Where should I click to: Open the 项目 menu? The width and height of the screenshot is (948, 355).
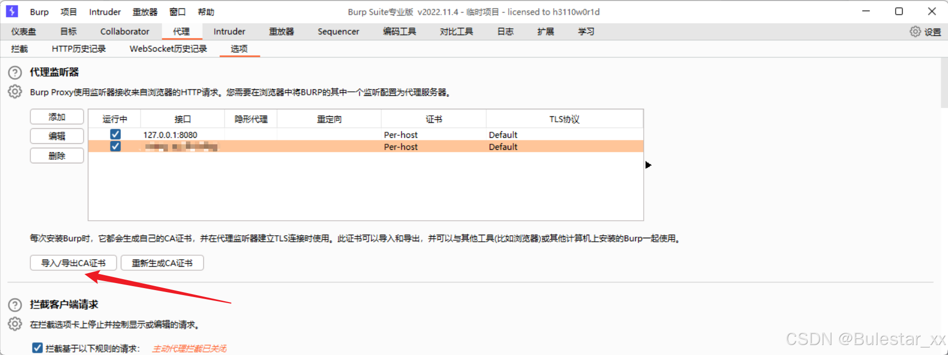68,12
